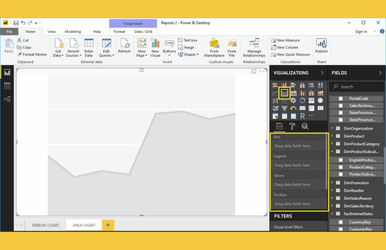Screen dimensions: 386x250
Task: Choose the treemap visualization
Action: pyautogui.click(x=311, y=100)
